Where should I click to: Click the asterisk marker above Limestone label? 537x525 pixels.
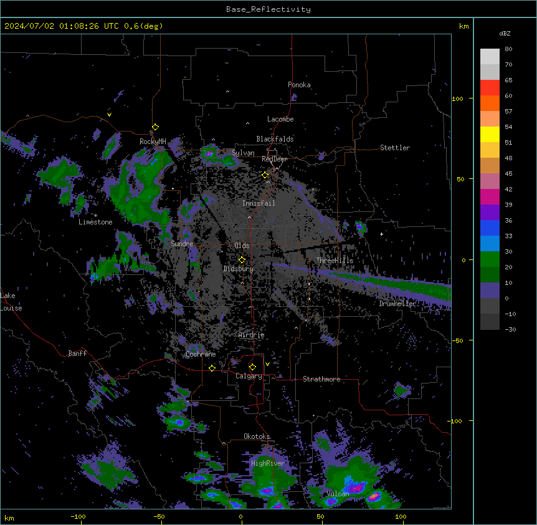coord(95,216)
